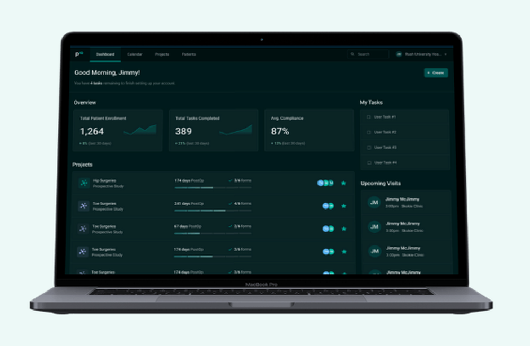Click the user avatar beside Rush University

pos(399,54)
